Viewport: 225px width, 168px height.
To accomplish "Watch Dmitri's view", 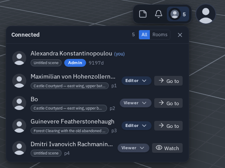I will 167,148.
